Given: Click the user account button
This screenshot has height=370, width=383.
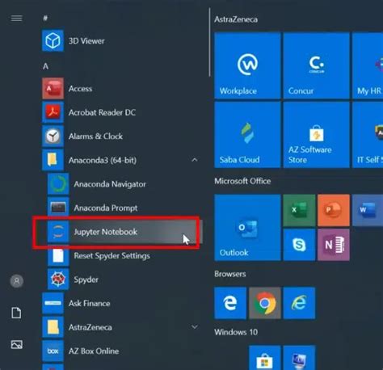Looking at the screenshot, I should click(17, 281).
